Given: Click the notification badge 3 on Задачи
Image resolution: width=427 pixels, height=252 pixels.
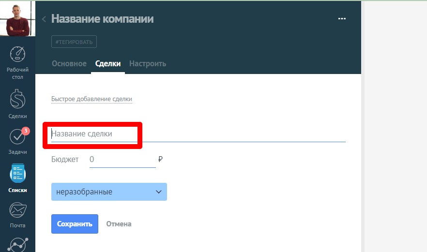Looking at the screenshot, I should [x=26, y=131].
